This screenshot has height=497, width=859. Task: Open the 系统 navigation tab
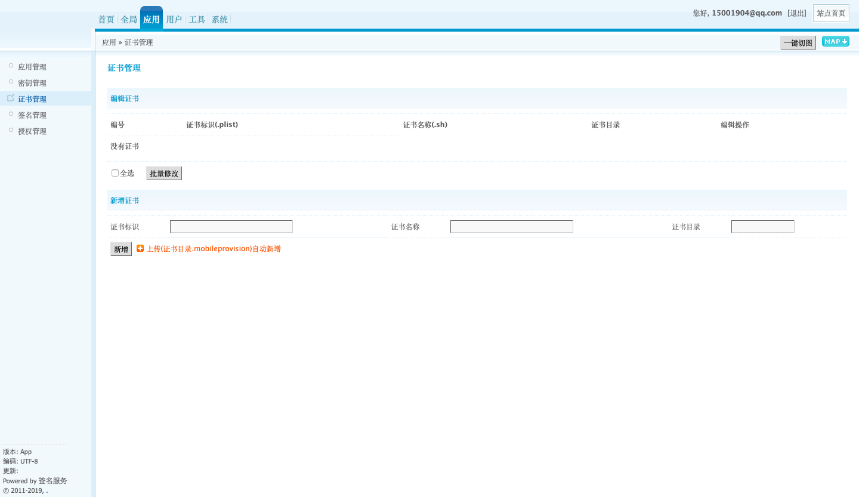[220, 20]
